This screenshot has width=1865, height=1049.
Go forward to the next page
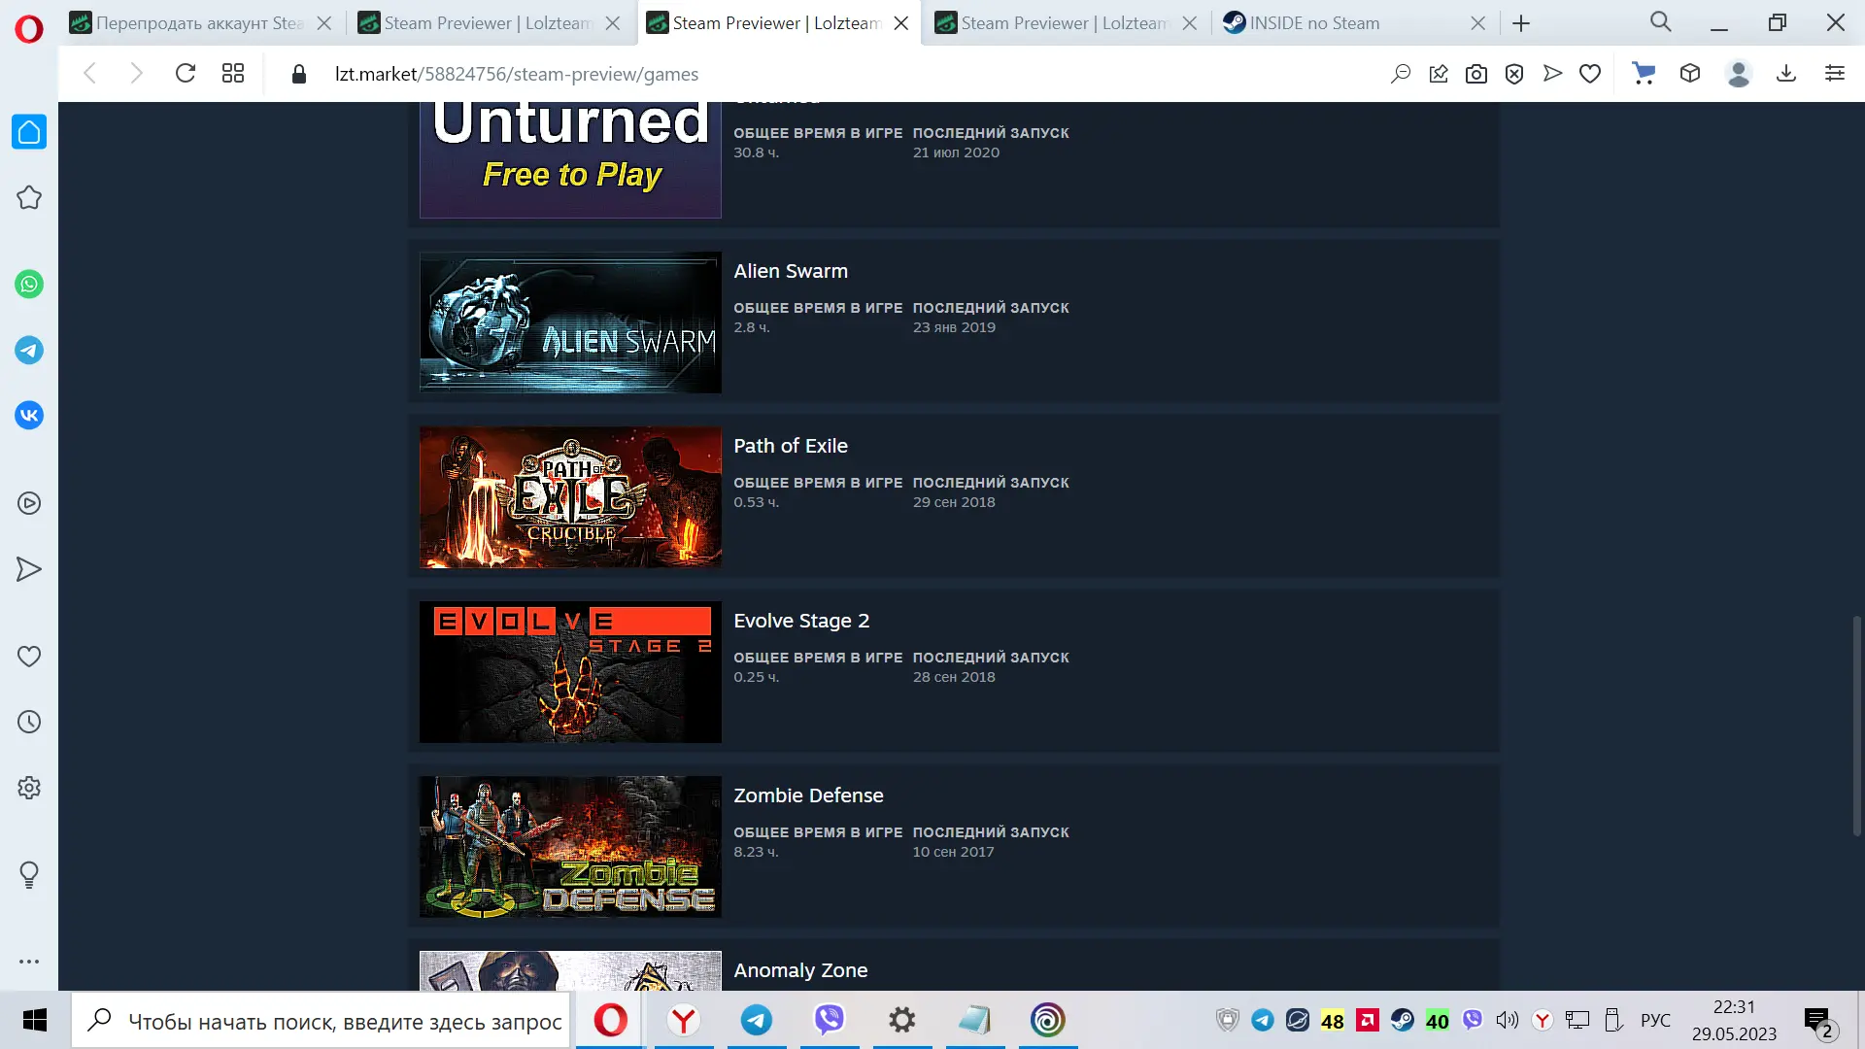point(136,74)
